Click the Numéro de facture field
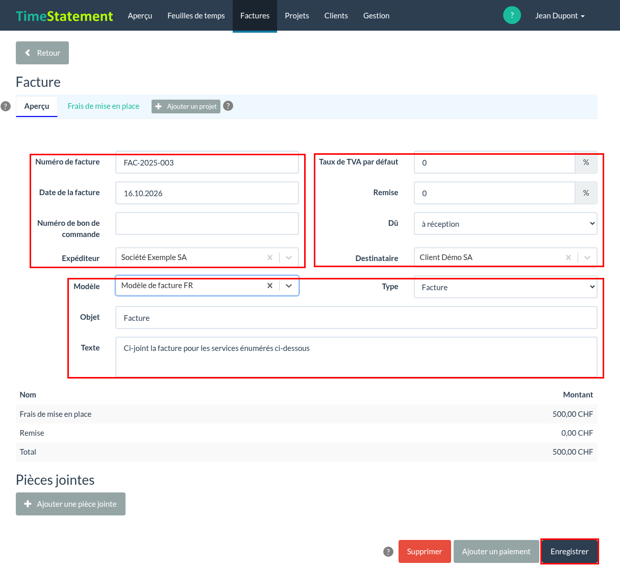Screen dimensions: 620x566 pyautogui.click(x=207, y=162)
